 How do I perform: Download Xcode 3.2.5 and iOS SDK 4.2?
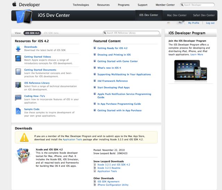click(113, 165)
